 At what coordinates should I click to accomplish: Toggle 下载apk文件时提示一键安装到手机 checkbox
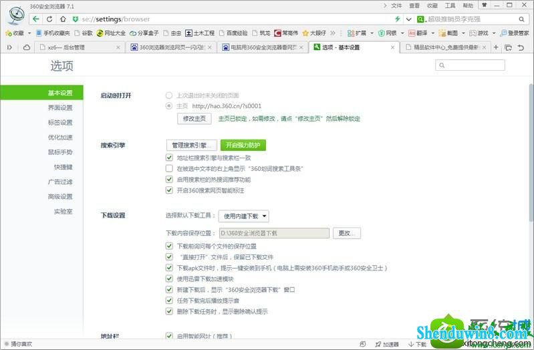click(x=169, y=268)
